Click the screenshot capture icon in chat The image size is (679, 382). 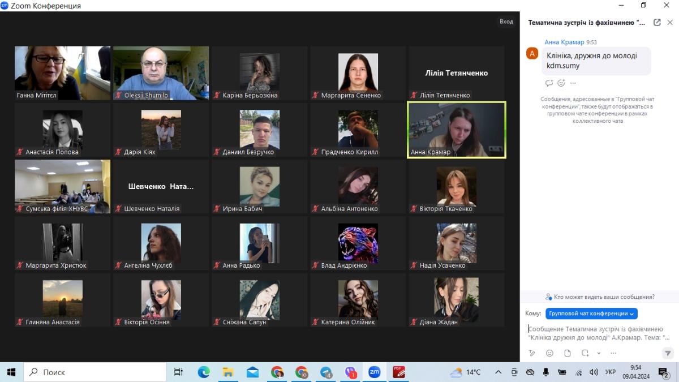tap(585, 353)
